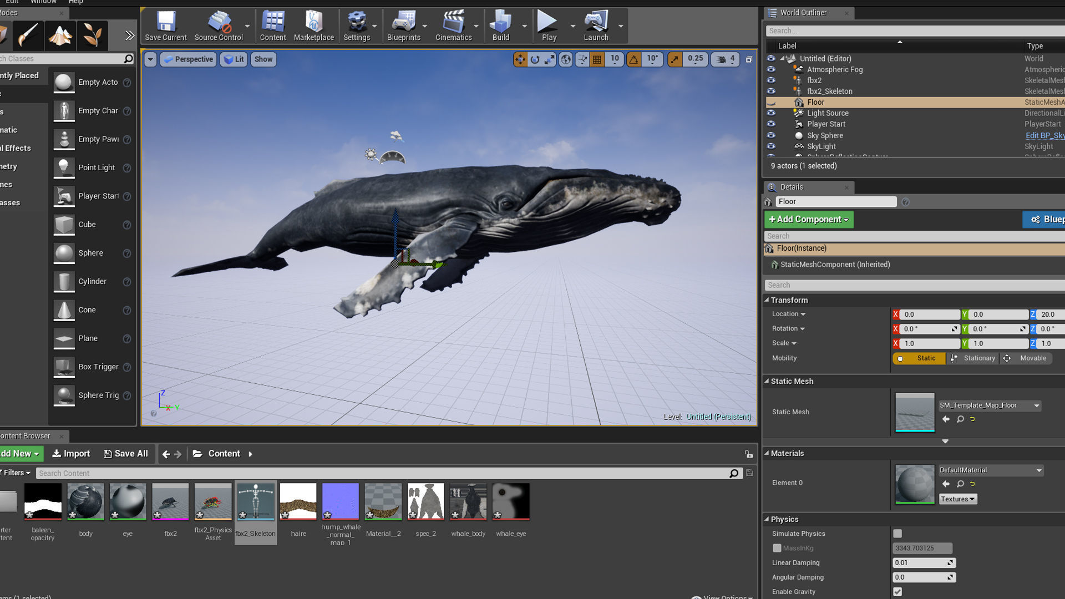This screenshot has height=599, width=1065.
Task: Select the Foliage mode icon
Action: [92, 35]
